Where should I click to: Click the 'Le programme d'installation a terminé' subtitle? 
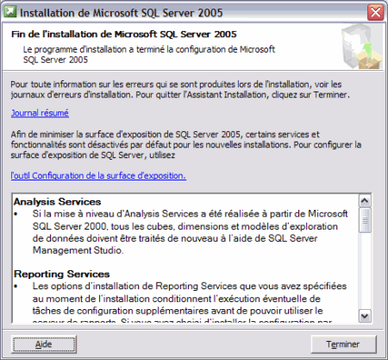click(x=149, y=54)
